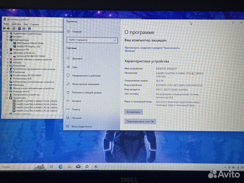Open Mail app from taskbar
The height and width of the screenshot is (183, 244).
coord(78,167)
